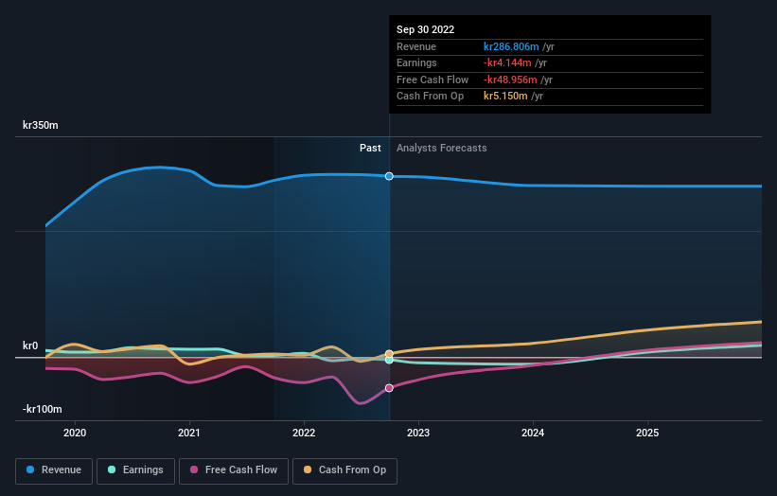
Task: Toggle the Free Cash Flow legend series
Action: (x=234, y=470)
